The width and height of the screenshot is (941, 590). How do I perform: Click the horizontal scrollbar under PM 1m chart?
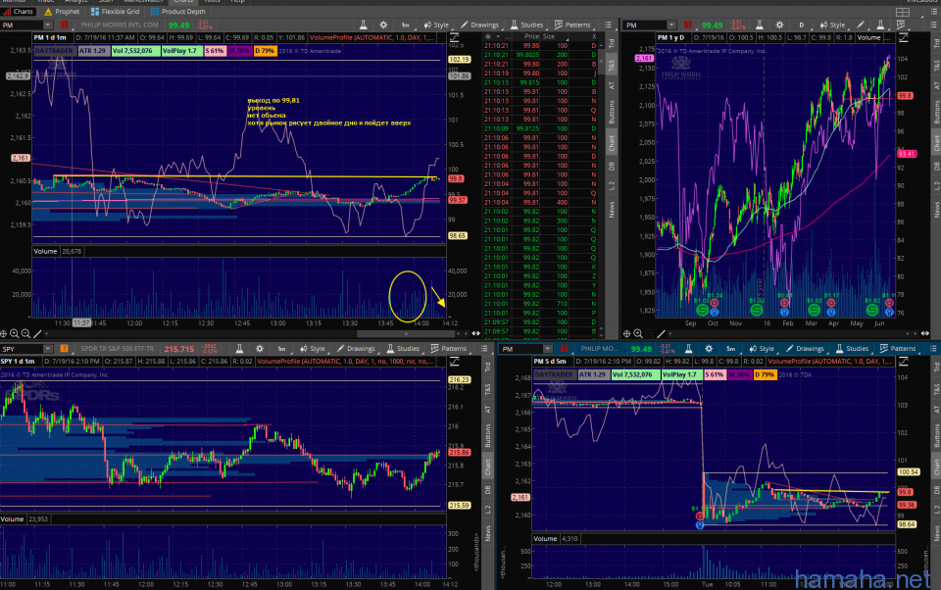coord(406,334)
